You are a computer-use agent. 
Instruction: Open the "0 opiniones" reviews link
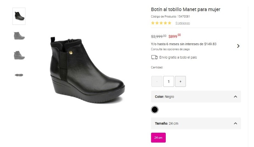[x=183, y=23]
